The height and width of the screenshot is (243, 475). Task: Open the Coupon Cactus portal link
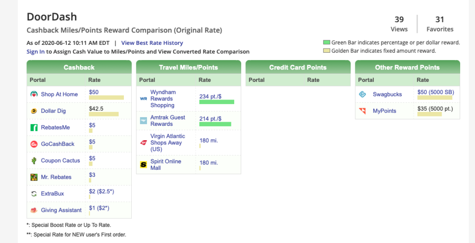point(61,161)
